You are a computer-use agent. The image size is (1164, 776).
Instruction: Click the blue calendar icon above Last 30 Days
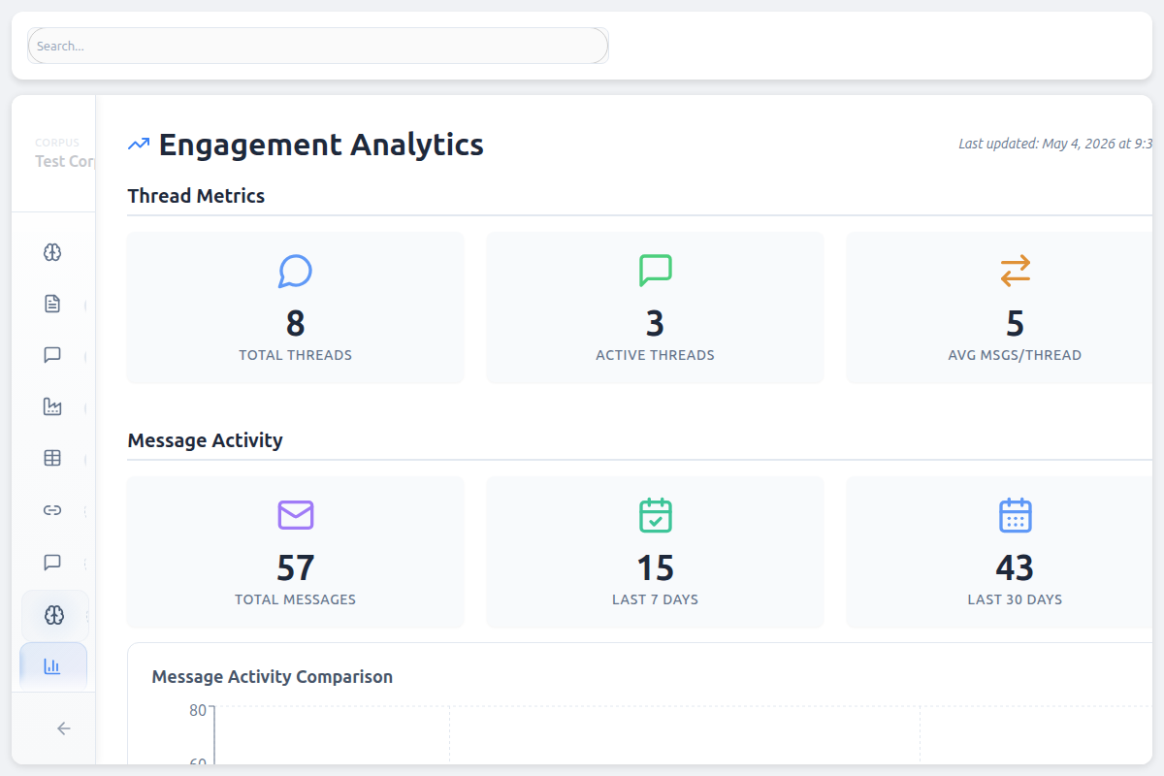1016,515
